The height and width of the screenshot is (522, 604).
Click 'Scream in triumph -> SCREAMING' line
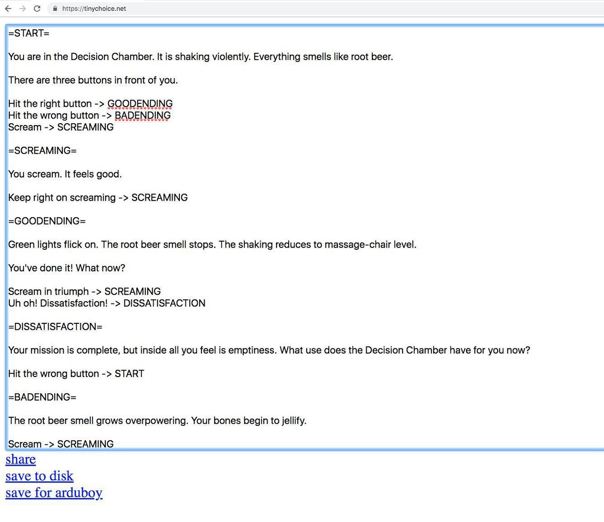[x=84, y=291]
